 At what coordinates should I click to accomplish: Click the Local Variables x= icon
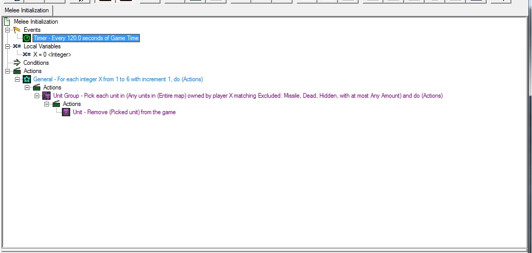17,46
